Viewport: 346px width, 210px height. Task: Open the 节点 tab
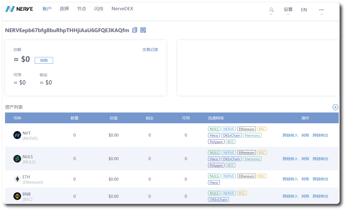pos(81,9)
